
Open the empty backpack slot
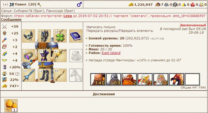click(x=76, y=56)
